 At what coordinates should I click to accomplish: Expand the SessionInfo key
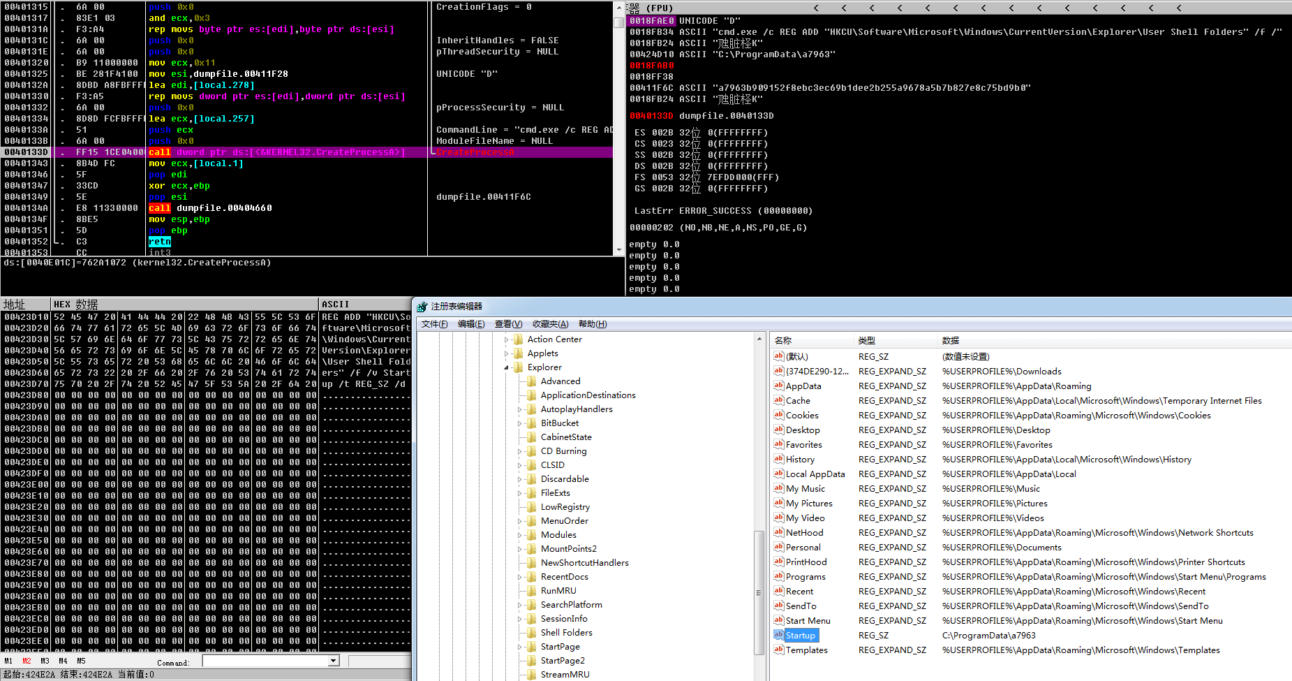coord(520,619)
